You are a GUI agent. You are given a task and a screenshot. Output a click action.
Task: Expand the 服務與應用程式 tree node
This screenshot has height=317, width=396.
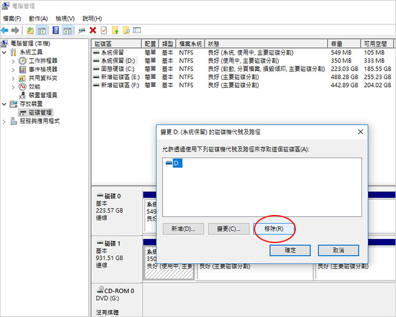[4, 121]
